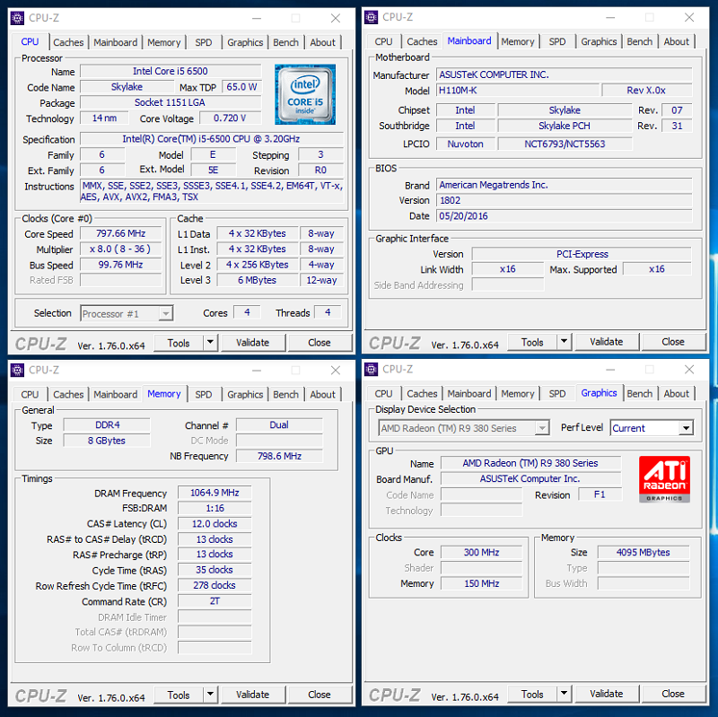Open the Tools dropdown arrow in the Graphics window
This screenshot has height=717, width=718.
(565, 693)
